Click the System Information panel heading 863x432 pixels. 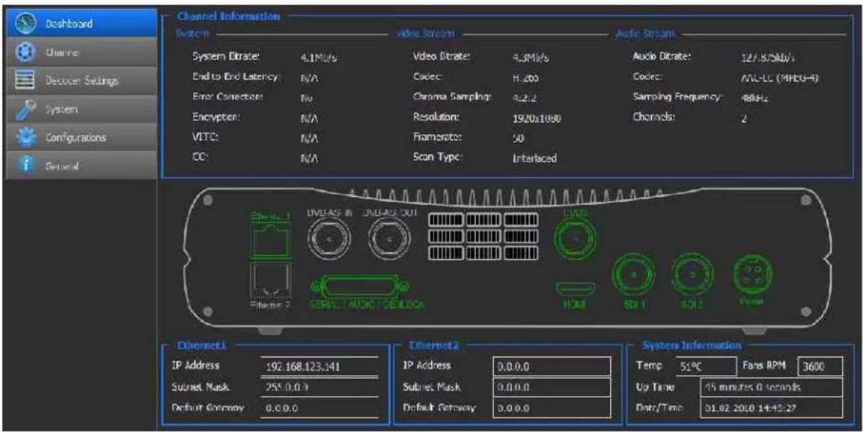tap(692, 345)
